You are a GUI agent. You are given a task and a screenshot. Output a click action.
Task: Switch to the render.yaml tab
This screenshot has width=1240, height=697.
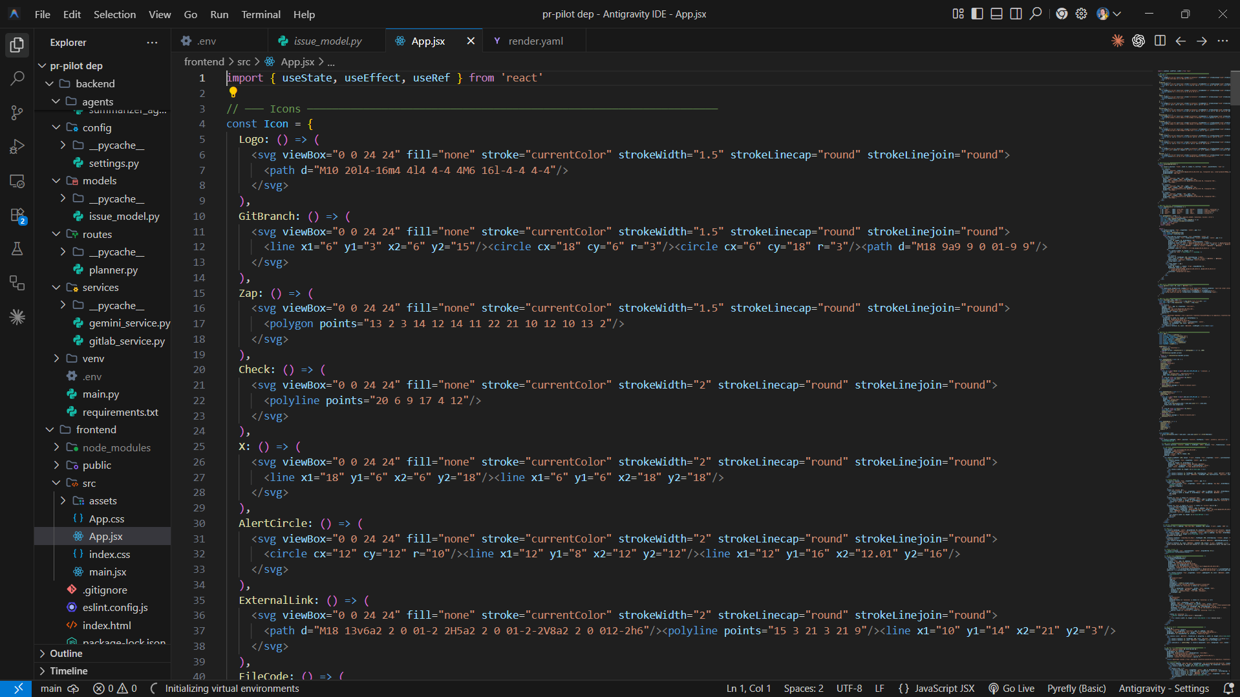[535, 41]
